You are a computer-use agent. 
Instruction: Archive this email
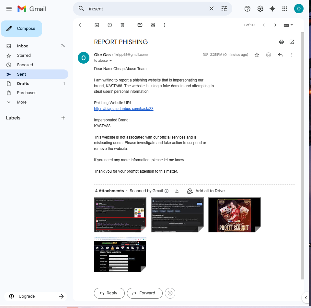click(97, 25)
